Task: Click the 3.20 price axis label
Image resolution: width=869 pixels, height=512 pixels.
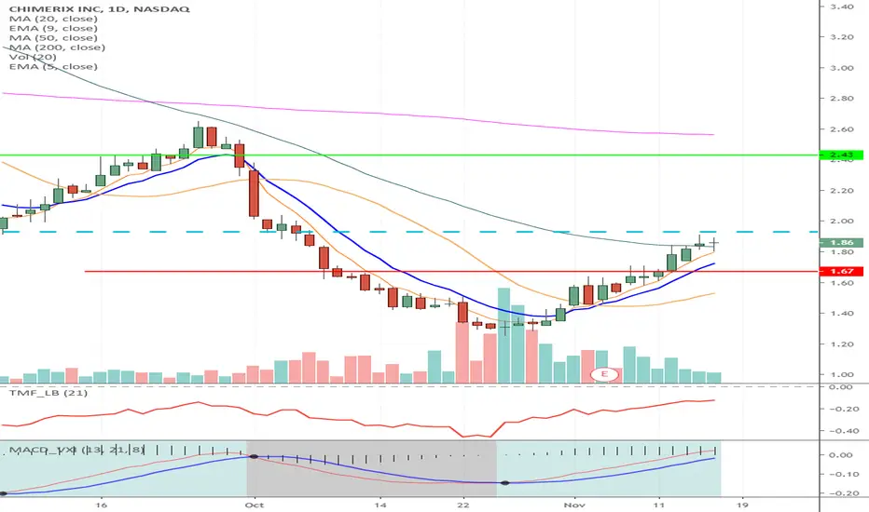Action: [841, 37]
